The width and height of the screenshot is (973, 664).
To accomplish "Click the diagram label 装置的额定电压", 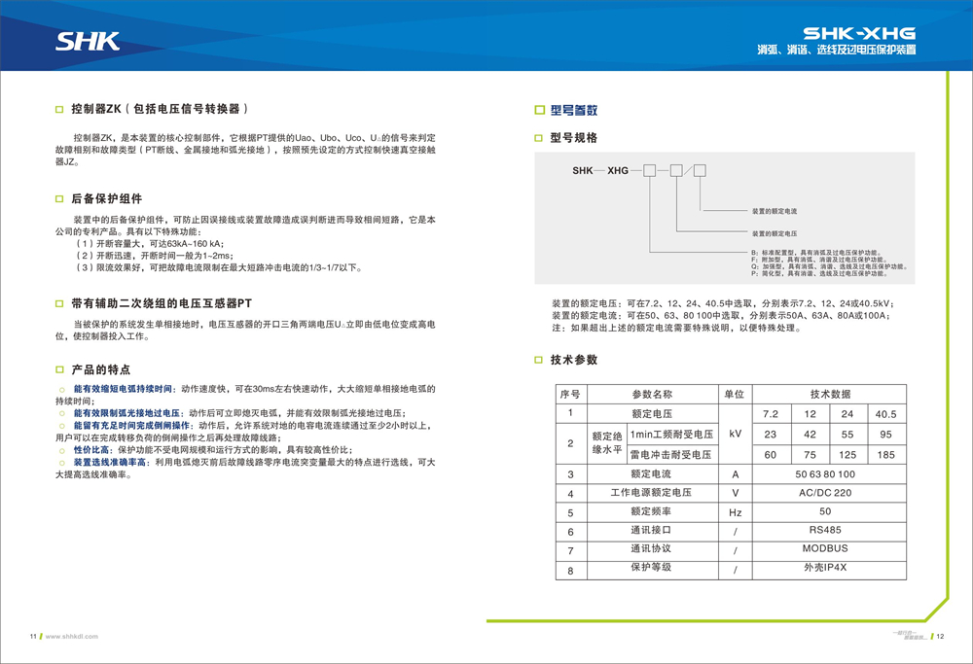I will (x=775, y=233).
